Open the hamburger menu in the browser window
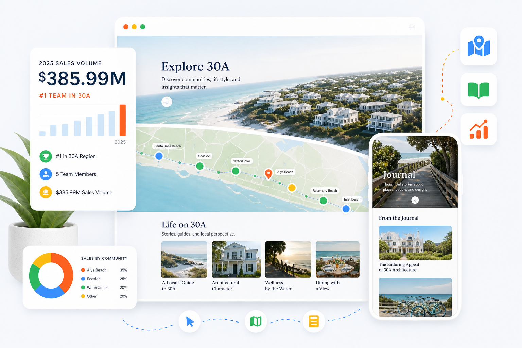Viewport: 522px width, 348px height. pos(412,27)
